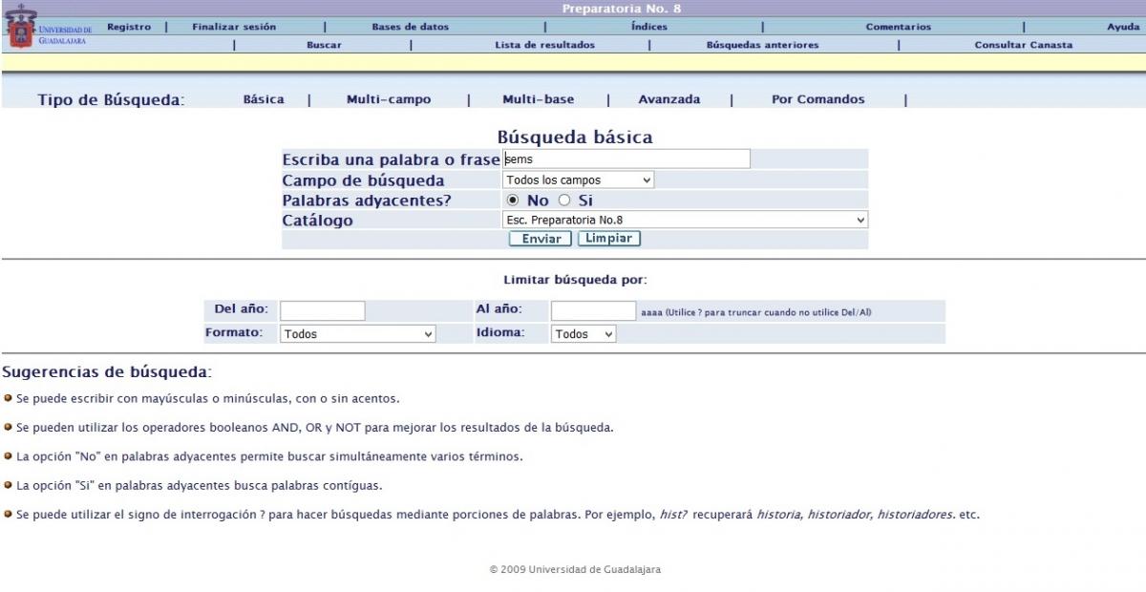Select No for palabras adyacentes
The height and width of the screenshot is (592, 1146).
pos(513,201)
